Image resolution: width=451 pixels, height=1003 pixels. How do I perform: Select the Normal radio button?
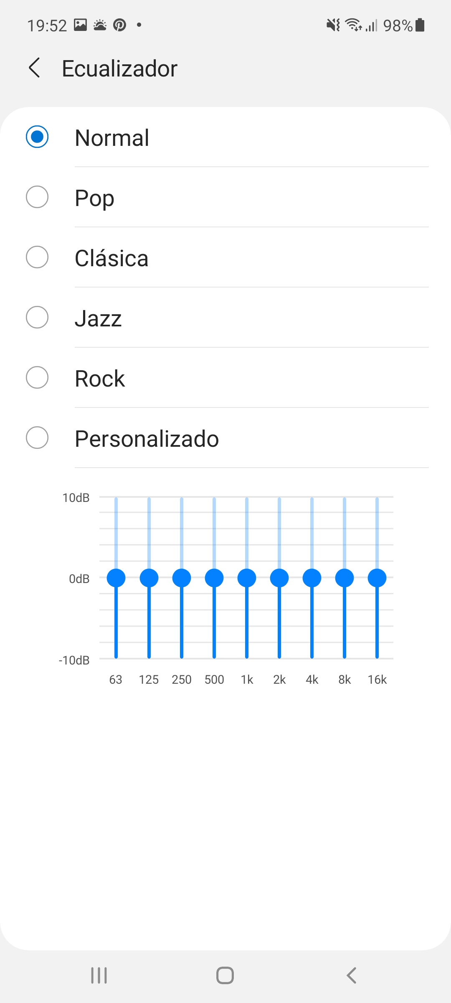[37, 137]
